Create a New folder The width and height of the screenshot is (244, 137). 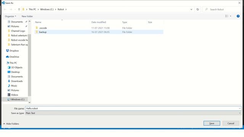coord(27,16)
